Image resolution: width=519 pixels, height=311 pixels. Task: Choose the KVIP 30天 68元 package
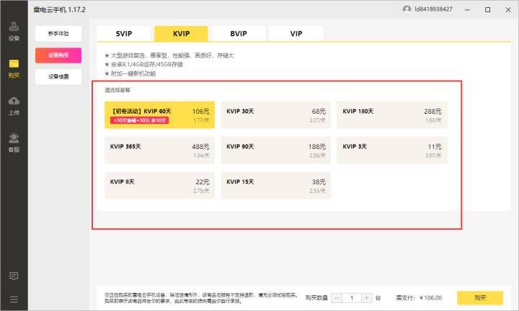point(275,115)
